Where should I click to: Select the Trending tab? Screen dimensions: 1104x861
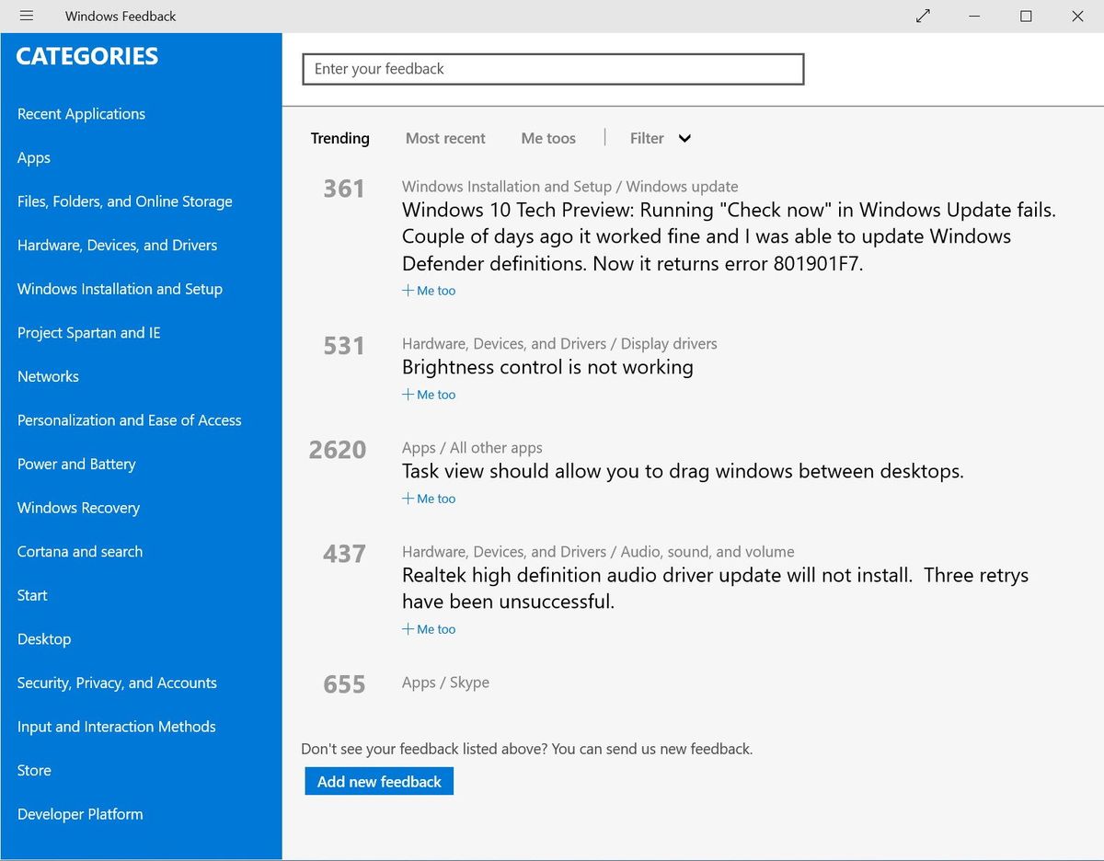point(339,138)
